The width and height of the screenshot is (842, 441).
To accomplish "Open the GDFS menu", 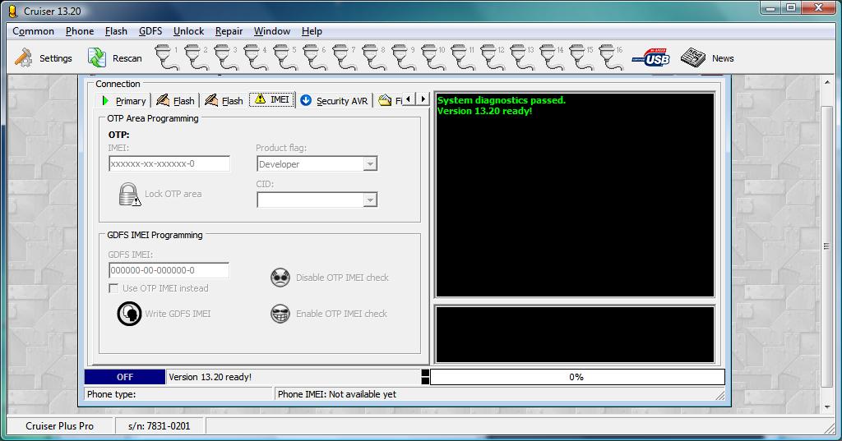I will point(150,31).
